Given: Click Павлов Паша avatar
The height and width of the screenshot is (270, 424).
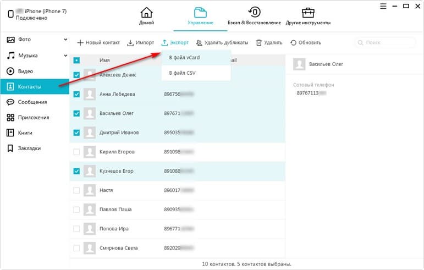Looking at the screenshot, I should pyautogui.click(x=90, y=209).
